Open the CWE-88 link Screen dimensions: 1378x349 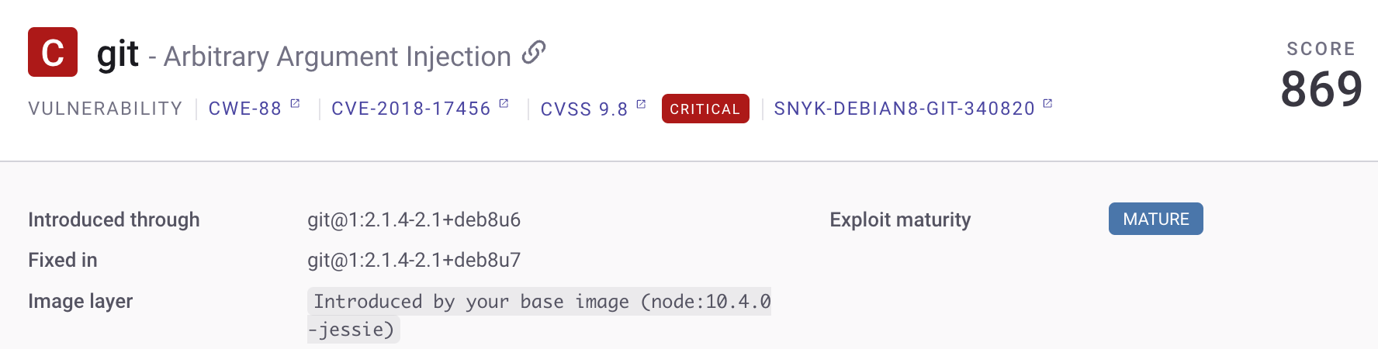pyautogui.click(x=245, y=109)
